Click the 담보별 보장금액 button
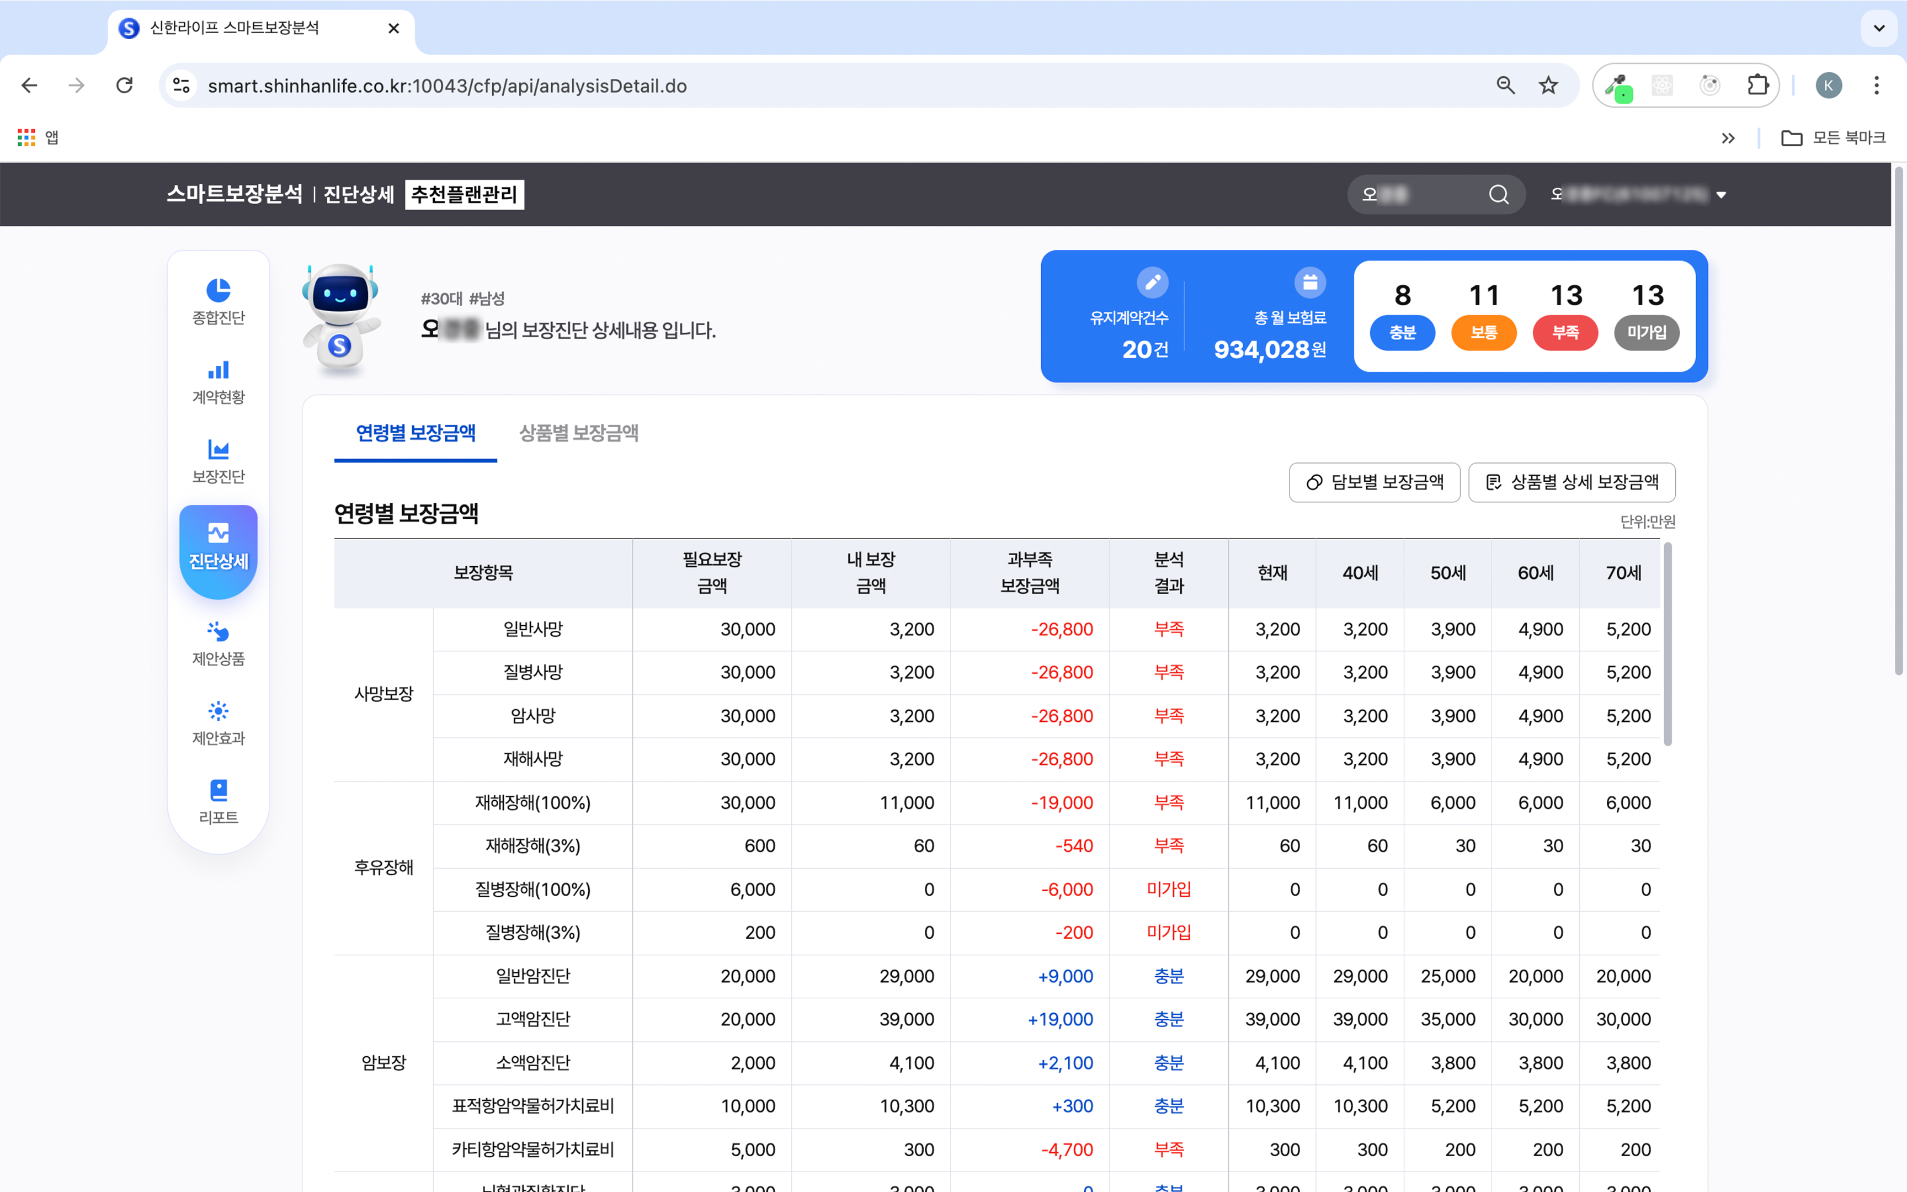 [x=1375, y=482]
